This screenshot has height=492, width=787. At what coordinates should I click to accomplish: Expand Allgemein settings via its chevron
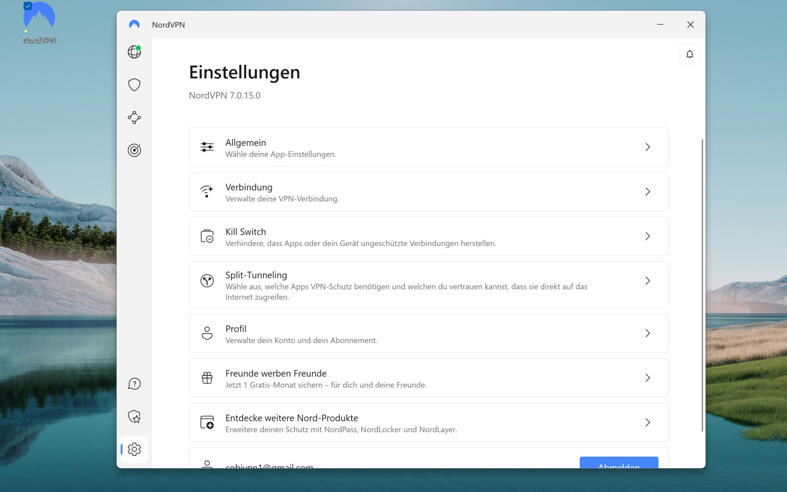[648, 147]
